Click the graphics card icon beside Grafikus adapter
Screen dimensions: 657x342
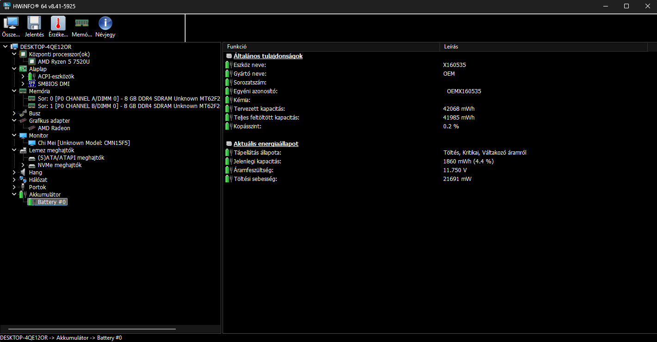click(23, 120)
